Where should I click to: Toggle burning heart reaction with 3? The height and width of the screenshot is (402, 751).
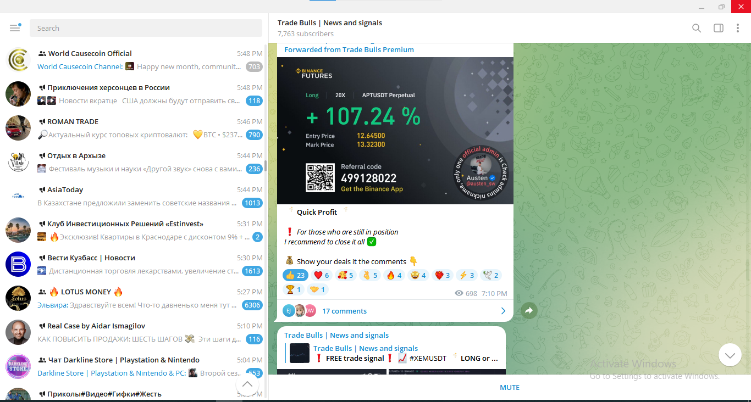(x=443, y=275)
